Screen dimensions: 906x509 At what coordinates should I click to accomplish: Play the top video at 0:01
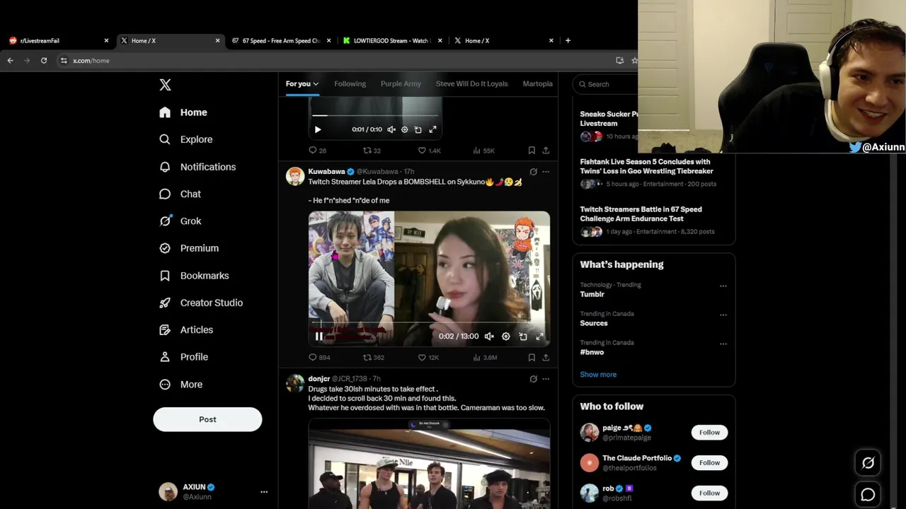(x=318, y=129)
